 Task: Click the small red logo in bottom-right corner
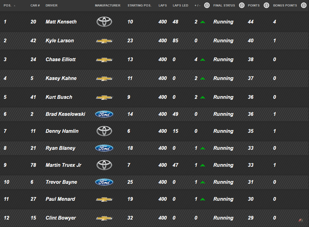(301, 220)
